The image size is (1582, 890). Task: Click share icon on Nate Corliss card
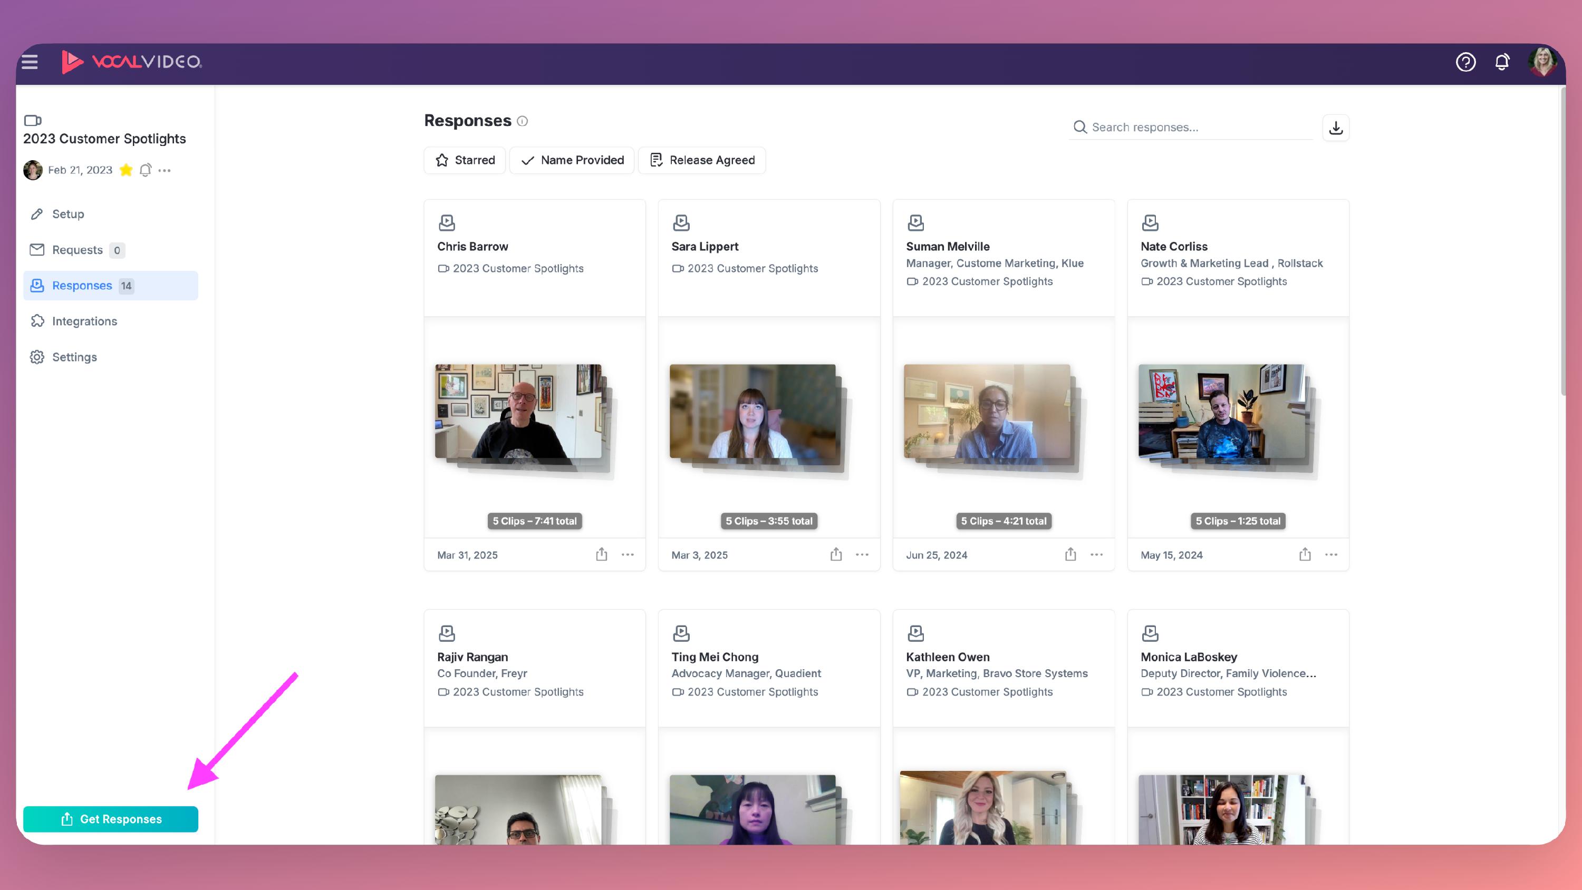coord(1305,555)
